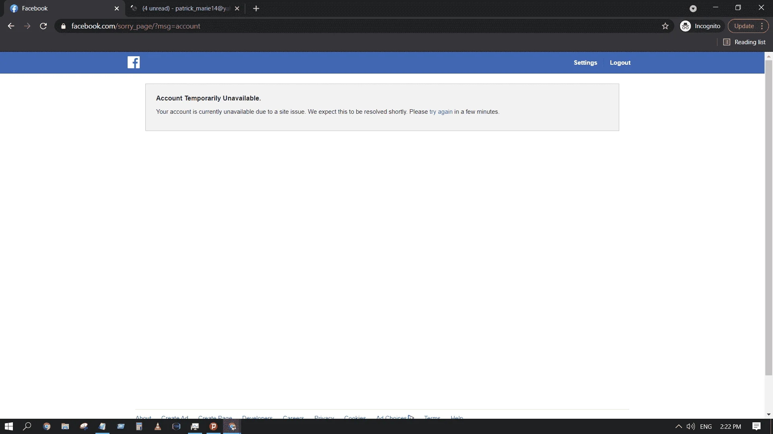Open the Reading list panel
The image size is (773, 434).
[x=744, y=42]
